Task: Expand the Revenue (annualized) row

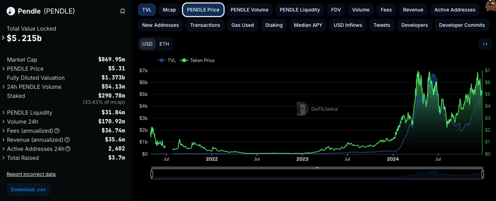Action: [x=3, y=140]
